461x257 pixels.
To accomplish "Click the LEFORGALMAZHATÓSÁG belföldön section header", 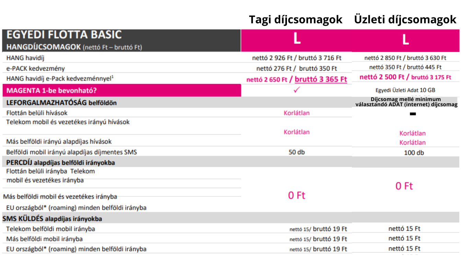I will (61, 102).
